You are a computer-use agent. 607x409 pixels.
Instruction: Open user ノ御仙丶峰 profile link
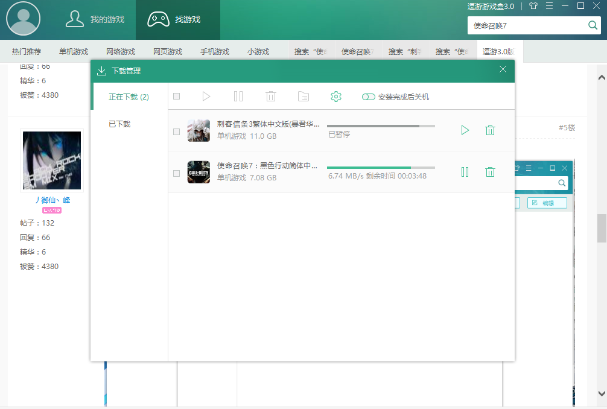coord(52,200)
